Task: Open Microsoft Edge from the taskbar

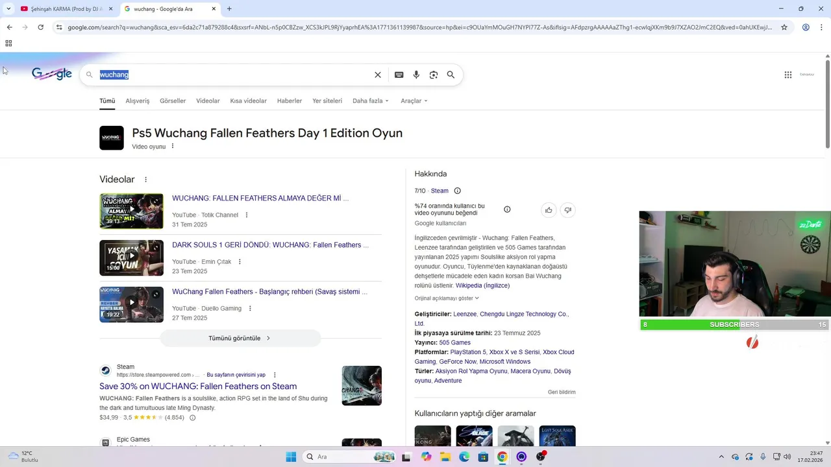Action: click(x=464, y=457)
